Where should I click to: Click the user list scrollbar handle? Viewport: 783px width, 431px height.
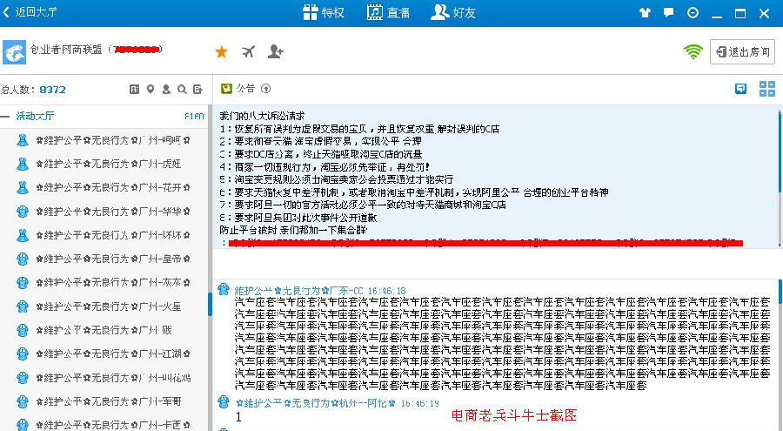point(211,304)
